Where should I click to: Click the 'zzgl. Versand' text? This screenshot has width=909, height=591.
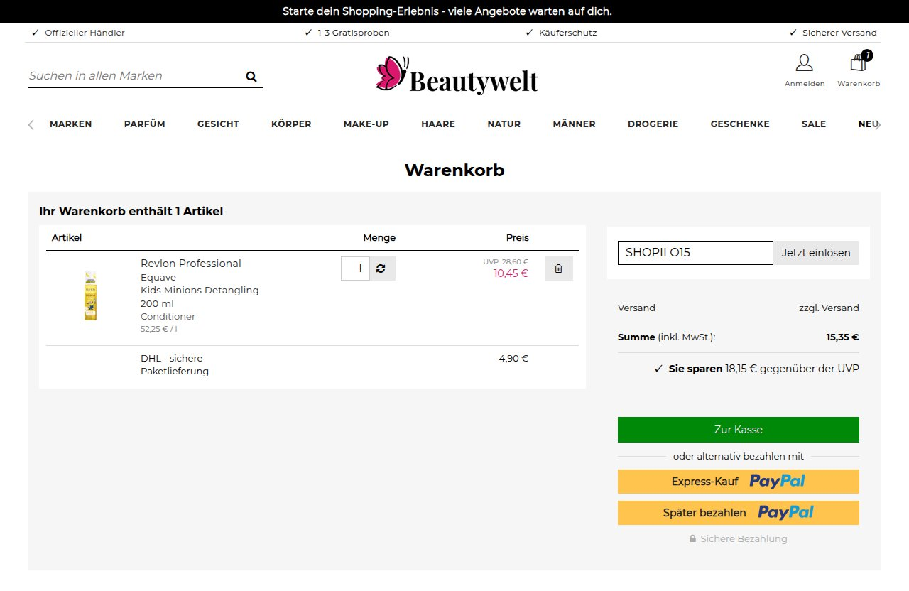pos(829,308)
